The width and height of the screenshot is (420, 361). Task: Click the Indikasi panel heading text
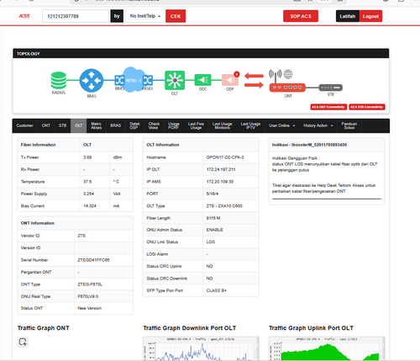309,145
